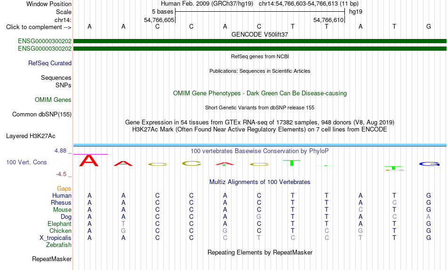Click the '5 bases' scale bar label
Image resolution: width=447 pixels, height=270 pixels.
pos(162,12)
